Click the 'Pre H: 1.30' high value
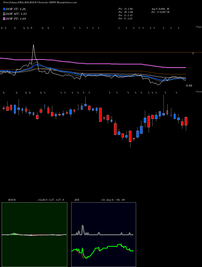Screen dimensions: 202x267 coord(126,12)
